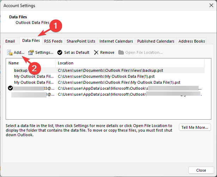Click the Name column header

point(31,63)
